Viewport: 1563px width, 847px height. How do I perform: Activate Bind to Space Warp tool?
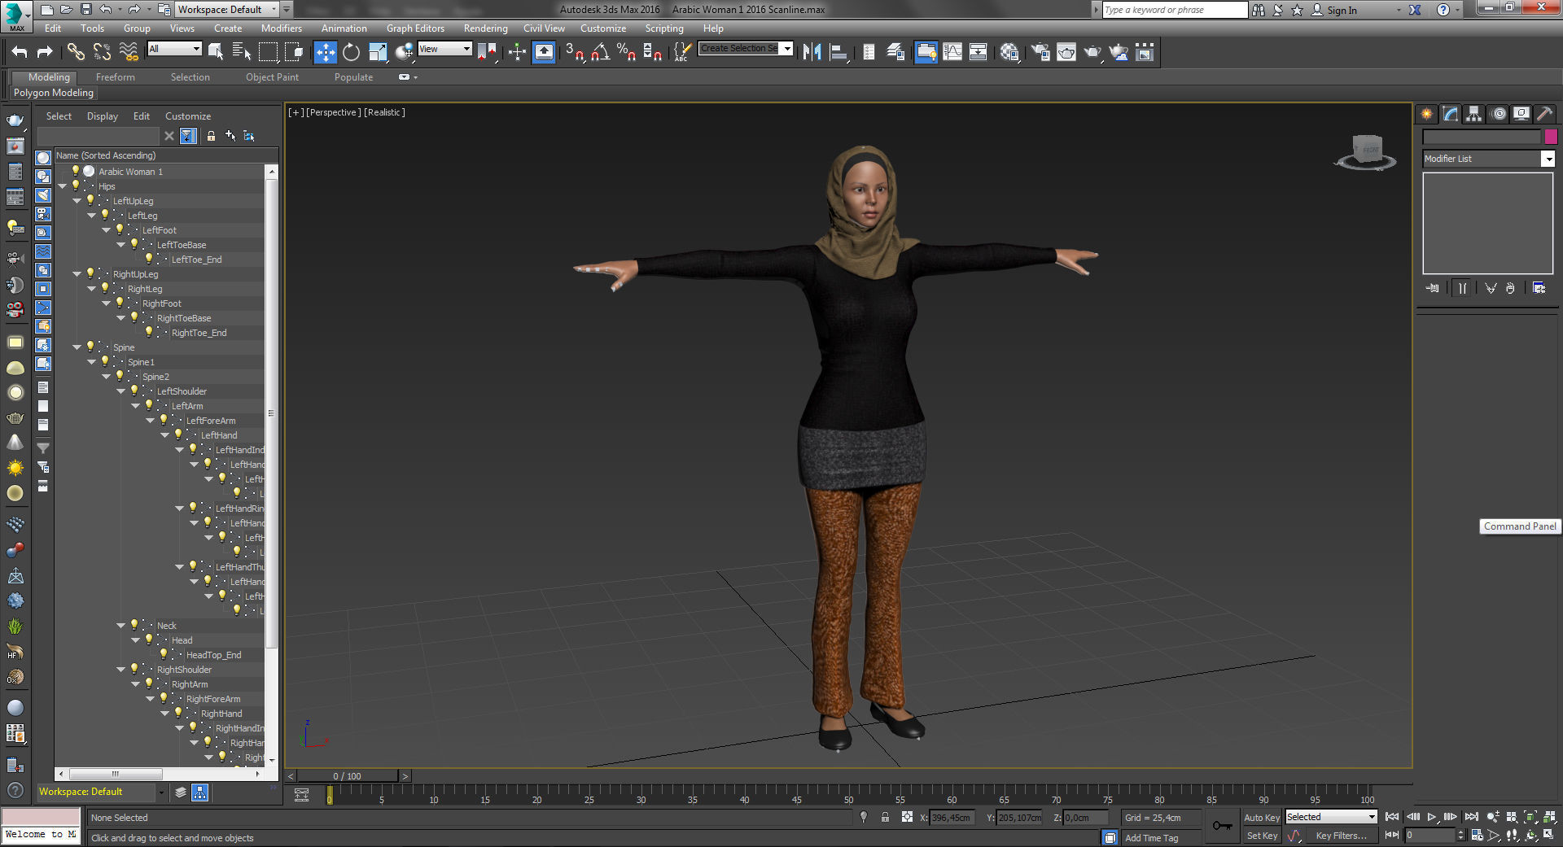[x=129, y=52]
